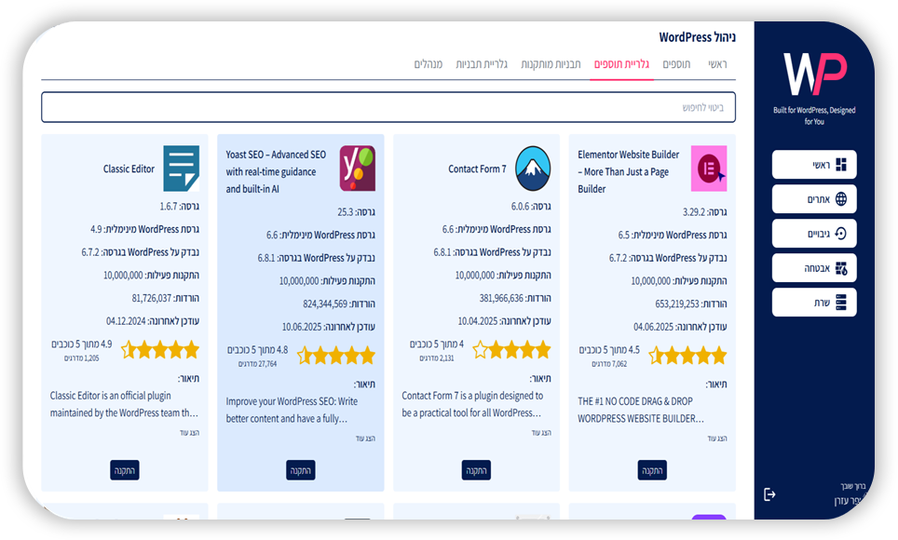
Task: Click the Classic Editor star rating
Action: [x=160, y=350]
